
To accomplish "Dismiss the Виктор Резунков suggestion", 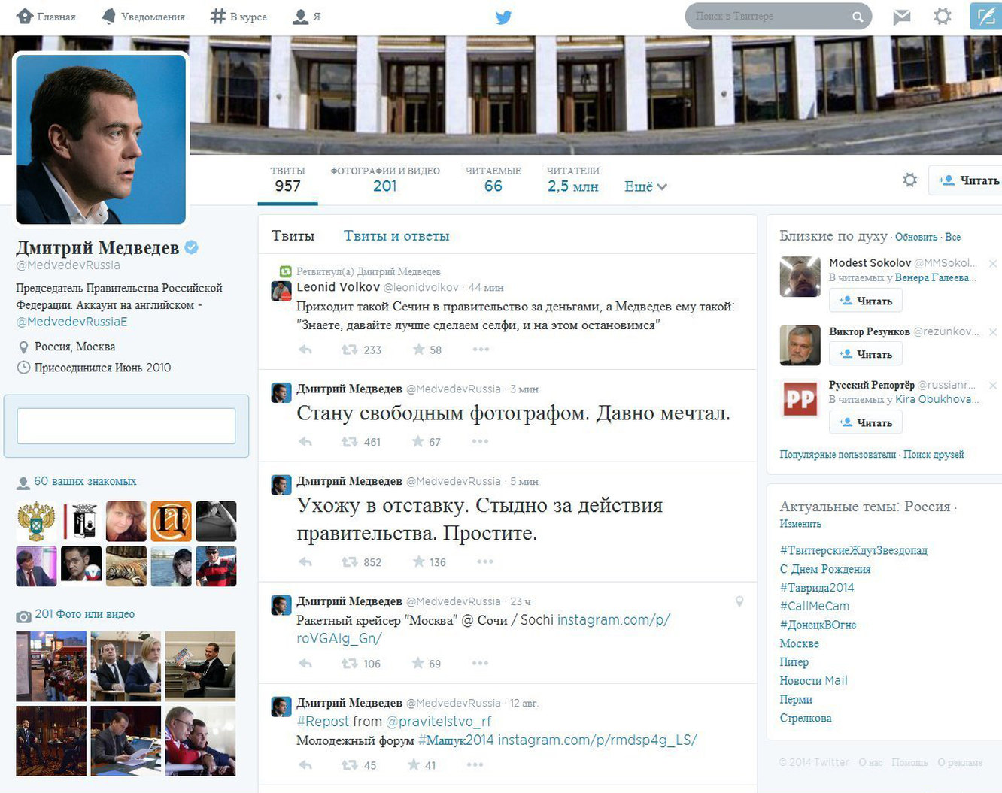I will (993, 331).
